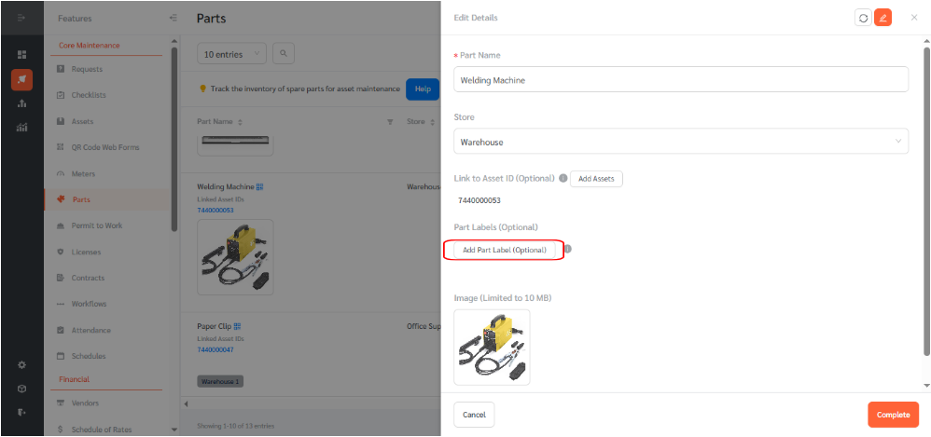Click the info icon next to Add Part Label
Screen dimensions: 931x437
[x=567, y=249]
